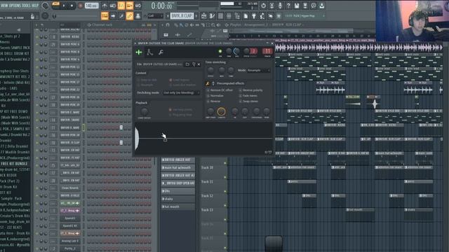449x252 pixels.
Task: Open the VIEW menu
Action: pos(5,6)
